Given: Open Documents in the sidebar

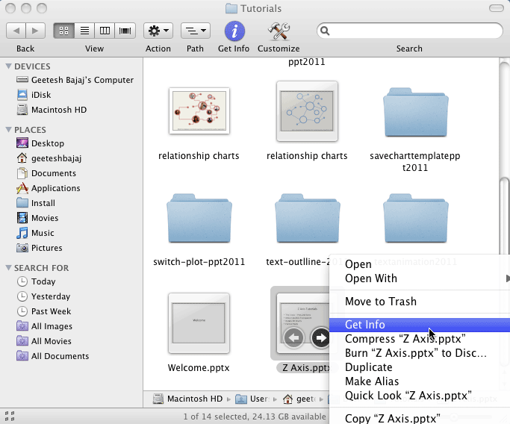Looking at the screenshot, I should 46,173.
